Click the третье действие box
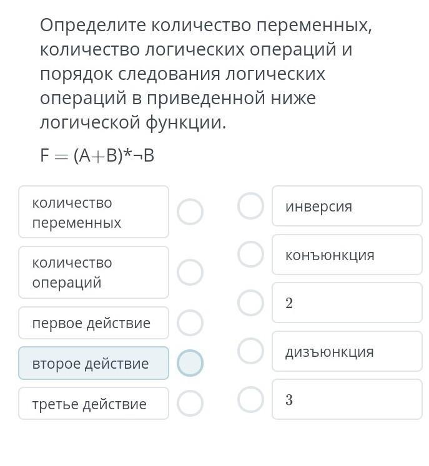The height and width of the screenshot is (466, 429). tap(94, 403)
